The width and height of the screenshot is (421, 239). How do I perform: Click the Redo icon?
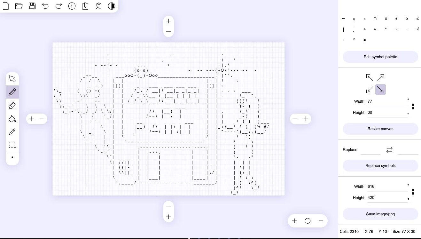58,6
